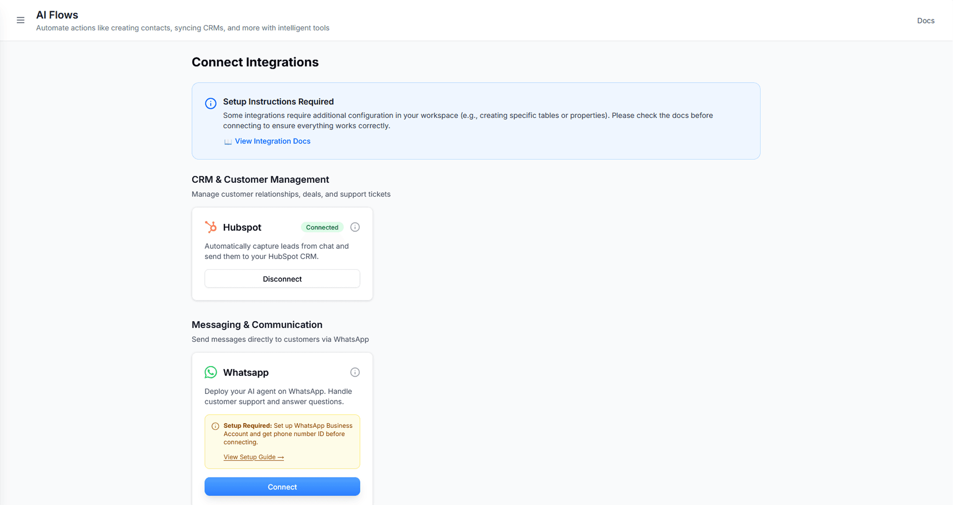Click the info icon beside Setup Instructions Required
953x505 pixels.
pyautogui.click(x=211, y=103)
